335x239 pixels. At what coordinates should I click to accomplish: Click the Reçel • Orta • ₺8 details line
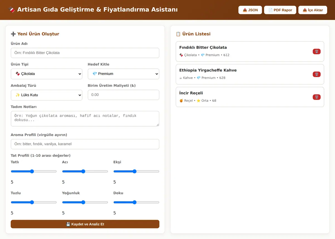click(198, 101)
